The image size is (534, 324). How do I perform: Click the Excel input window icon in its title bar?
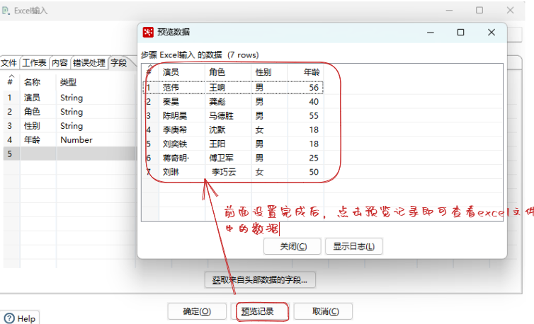(x=6, y=11)
